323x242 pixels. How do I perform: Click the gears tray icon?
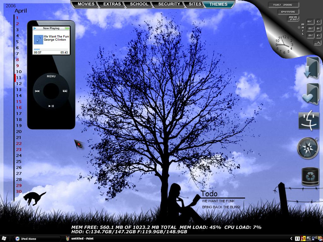pyautogui.click(x=308, y=239)
